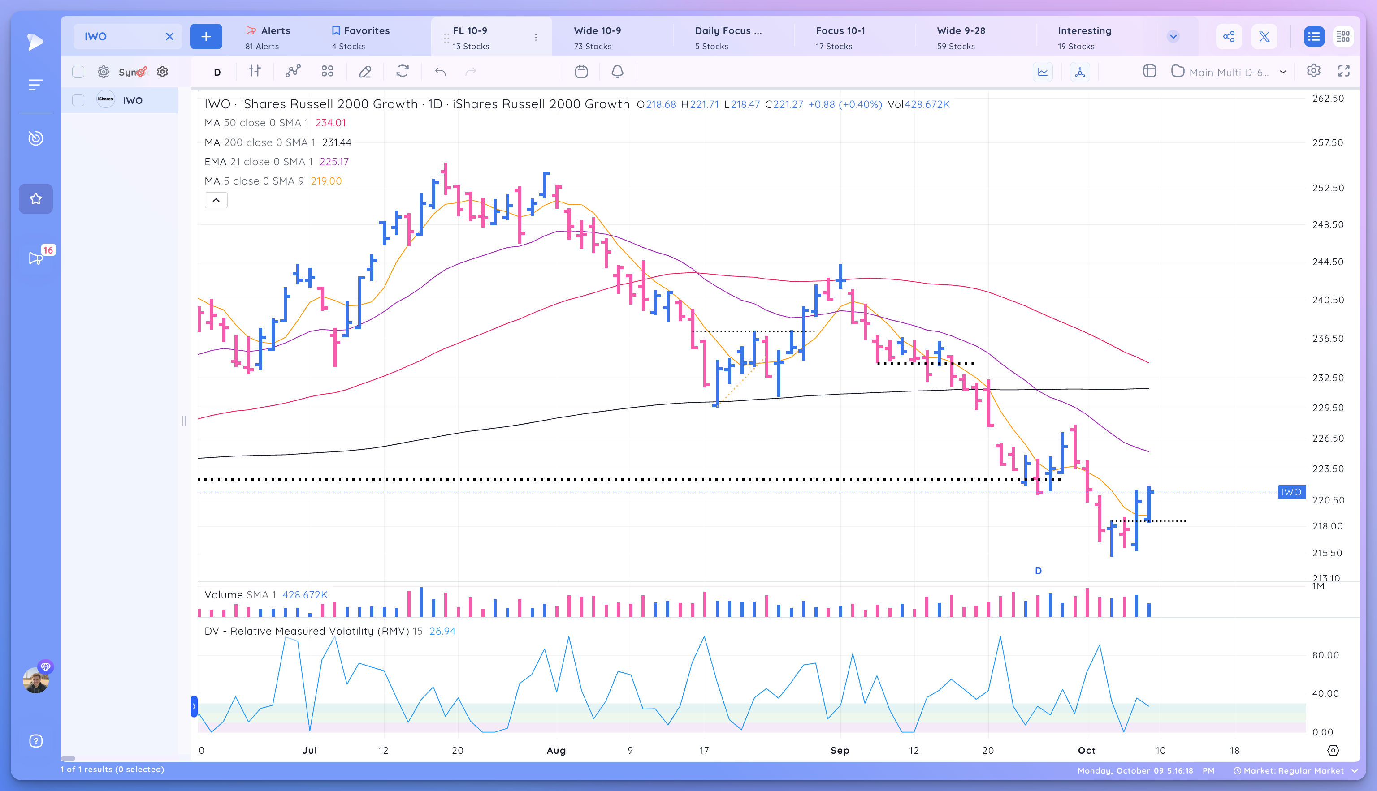The image size is (1377, 791).
Task: Click the EMA 21 indicator legend
Action: coord(277,162)
